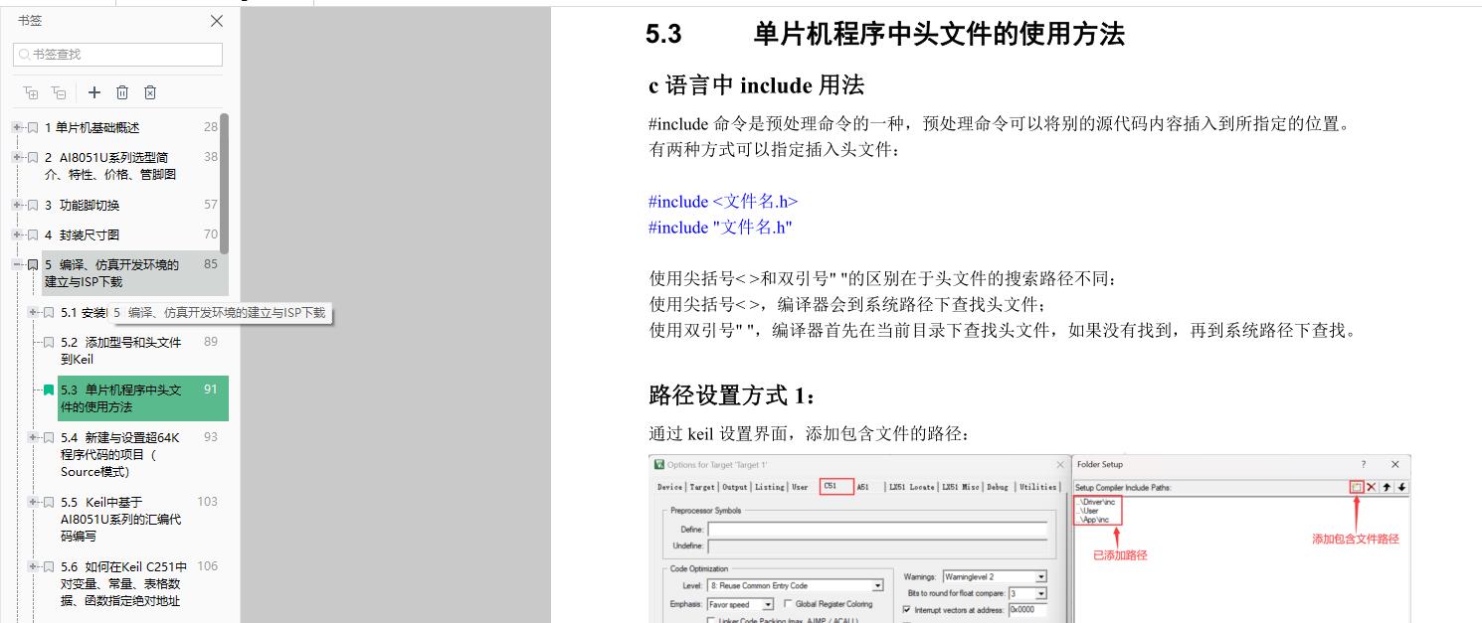Open bookmark 5.4 新建与设置超64K程序代码的项目
The width and height of the screenshot is (1482, 623).
coord(120,454)
